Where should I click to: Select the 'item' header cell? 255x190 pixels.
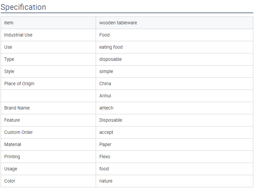48,23
